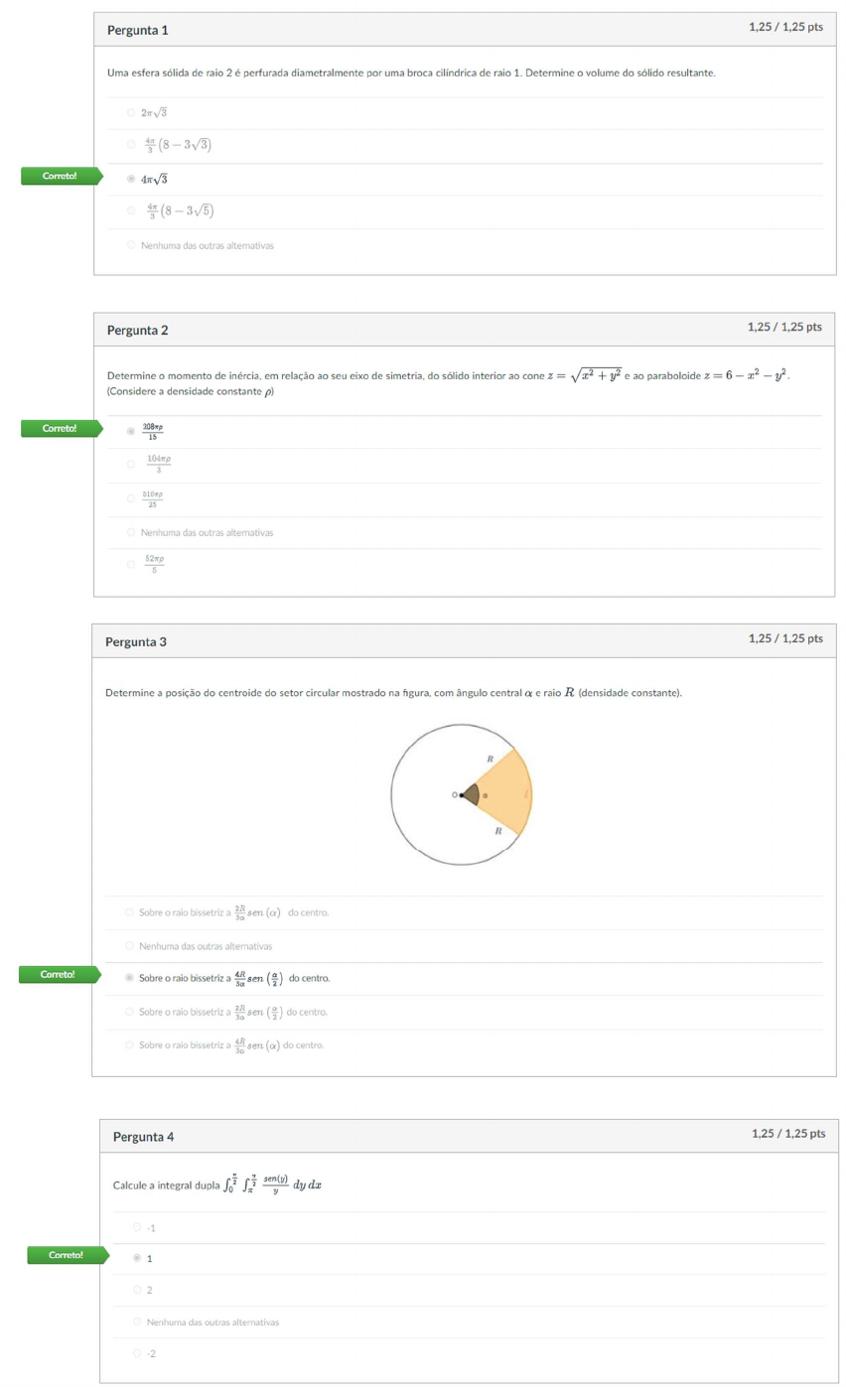
Task: Select the answer 1 in Pergunta 4
Action: 137,1258
